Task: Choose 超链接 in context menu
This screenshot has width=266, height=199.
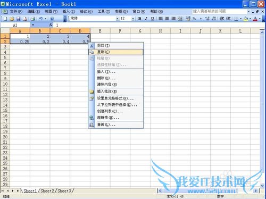Action: (116, 118)
